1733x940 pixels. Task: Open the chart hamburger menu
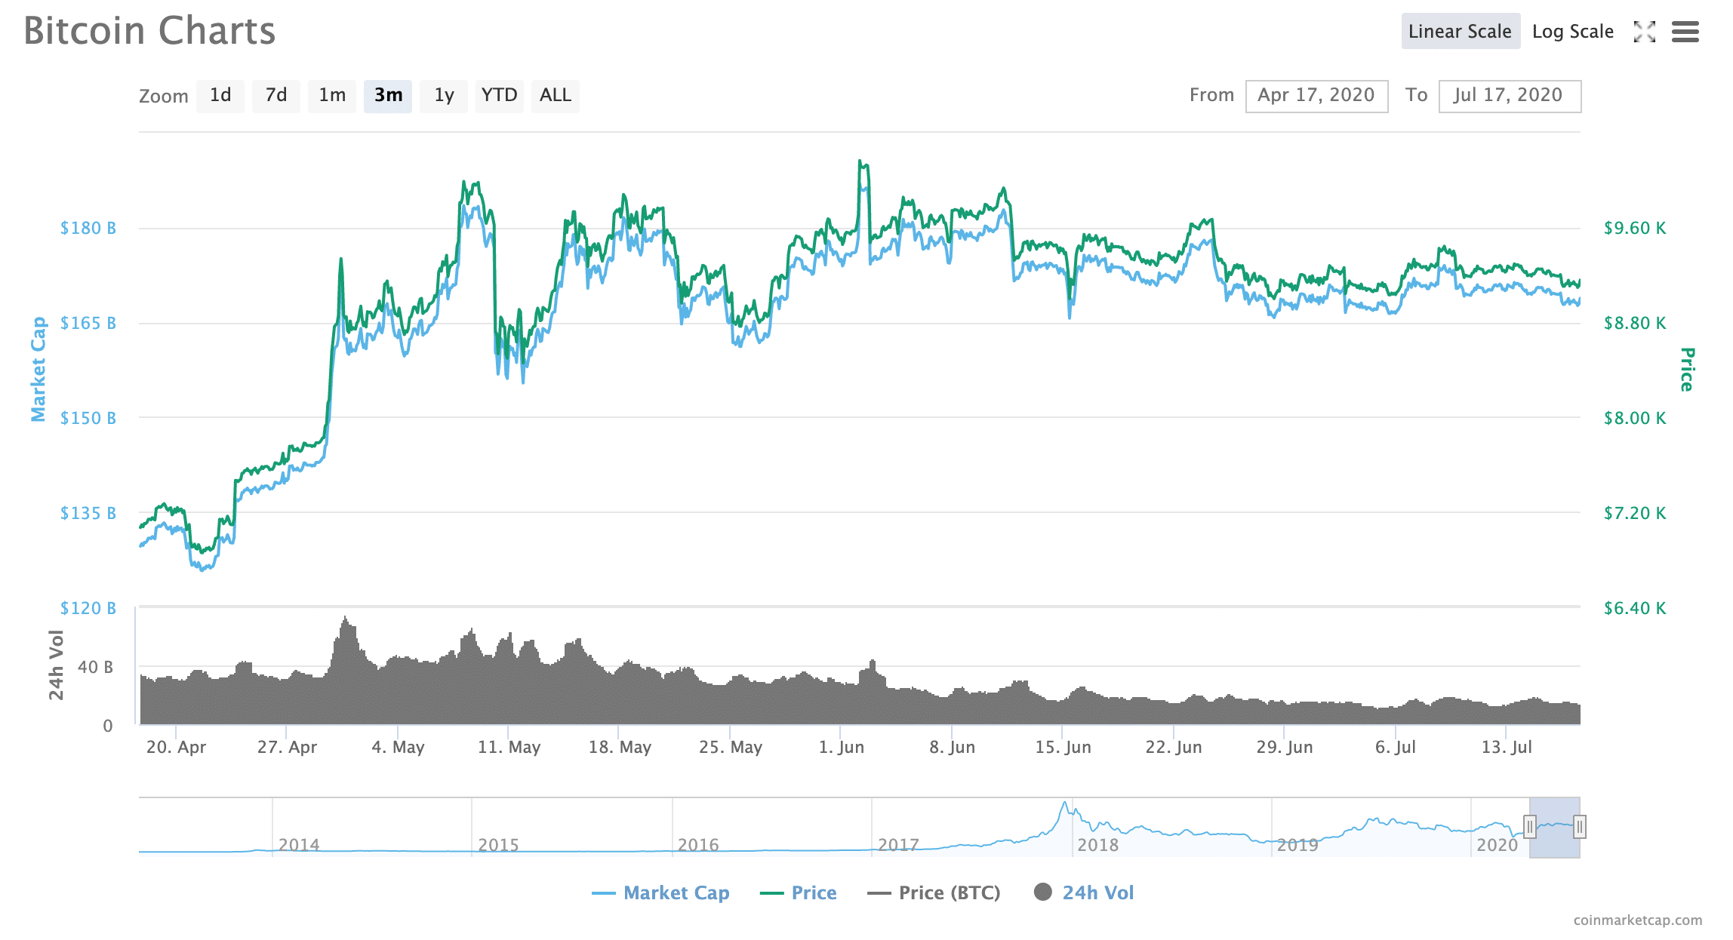coord(1685,32)
